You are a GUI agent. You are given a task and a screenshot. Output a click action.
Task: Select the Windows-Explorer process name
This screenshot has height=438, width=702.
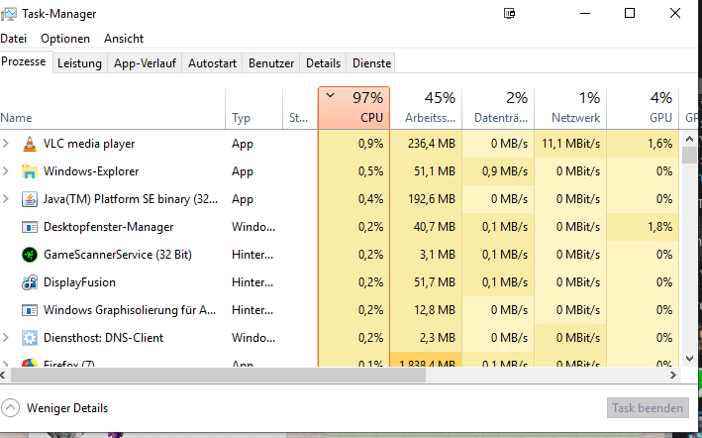coord(91,171)
